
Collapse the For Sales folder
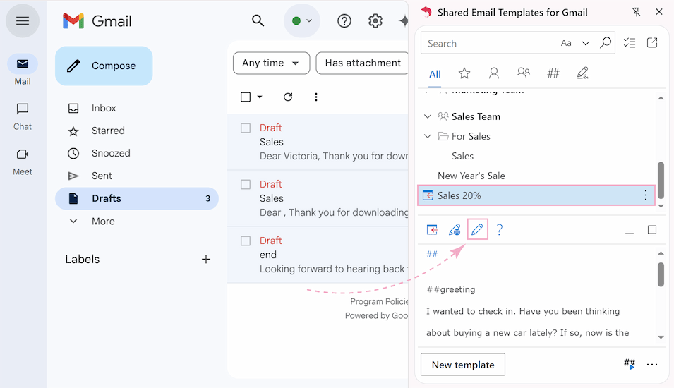coord(428,136)
